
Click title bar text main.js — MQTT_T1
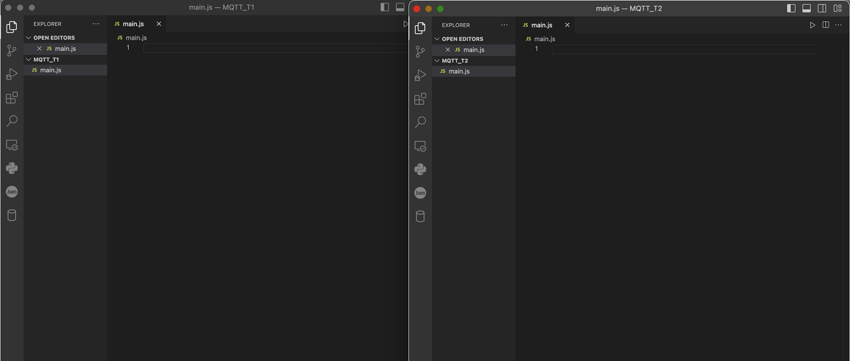point(221,7)
